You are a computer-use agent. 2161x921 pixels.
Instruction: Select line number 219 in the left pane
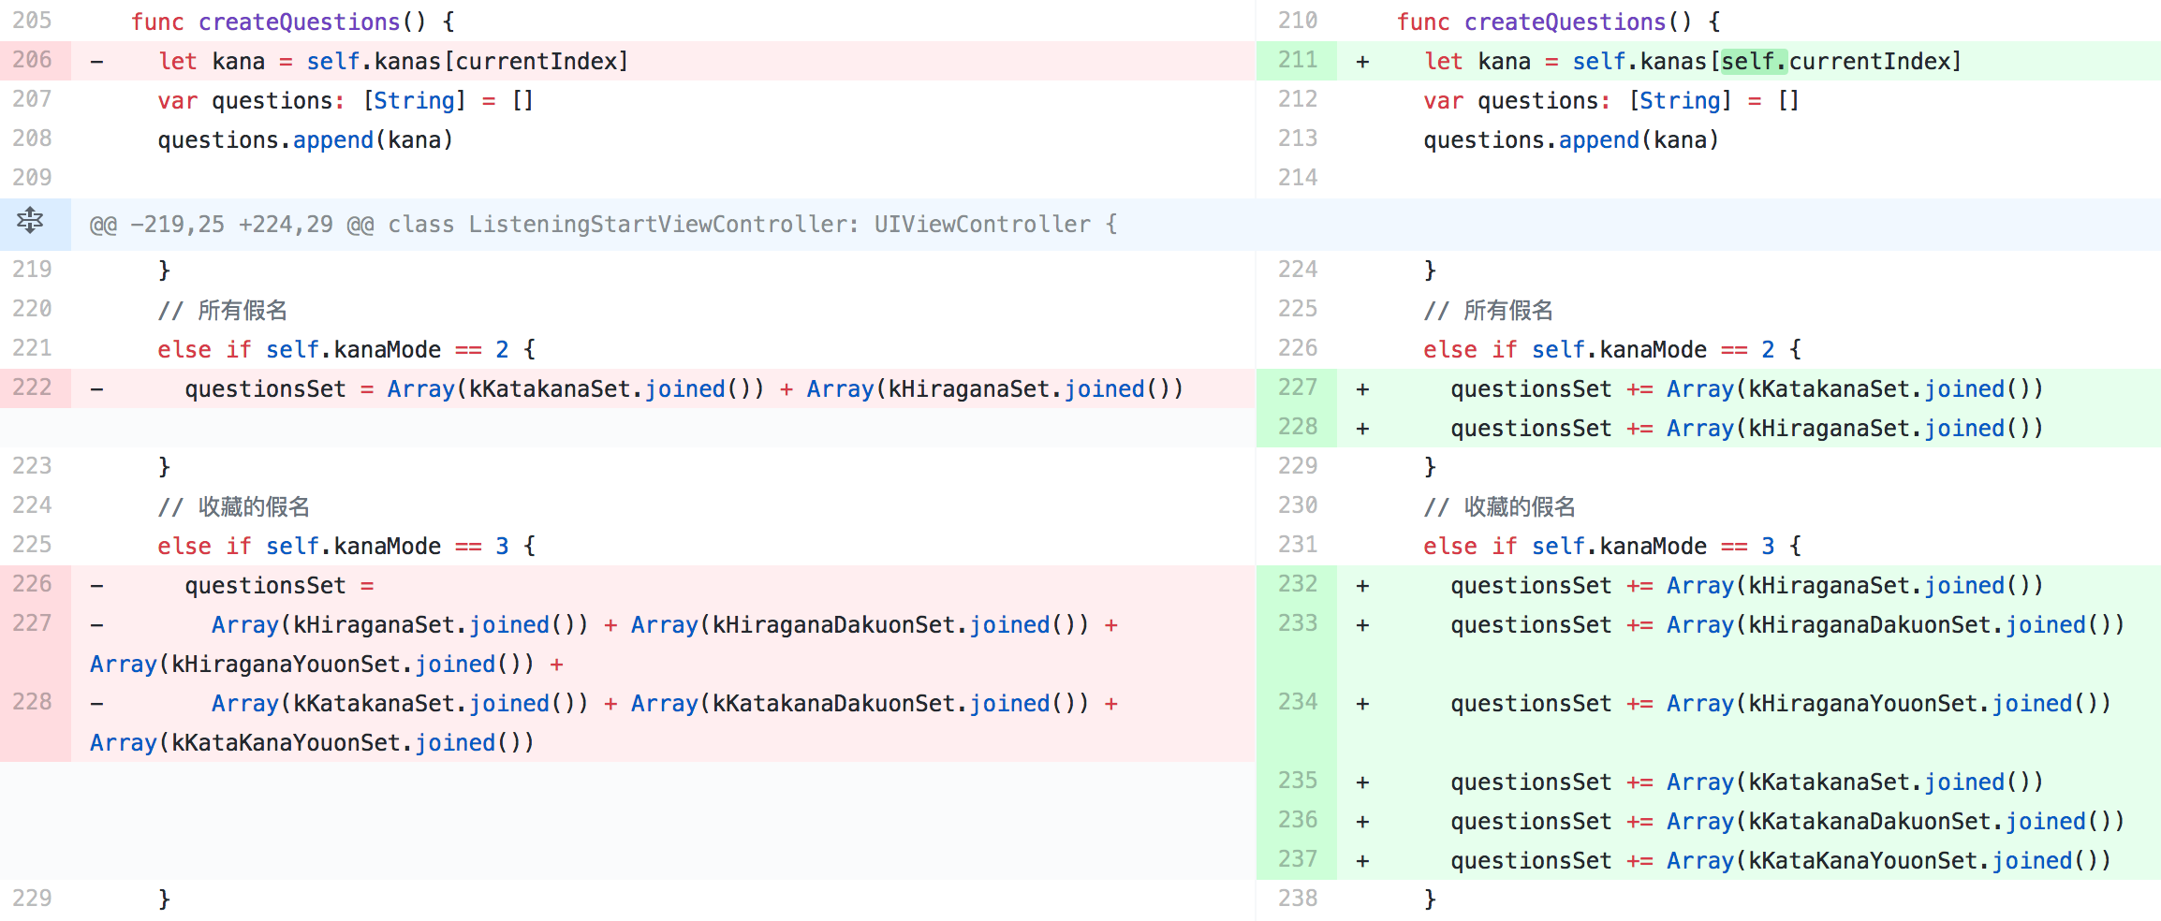tap(33, 270)
